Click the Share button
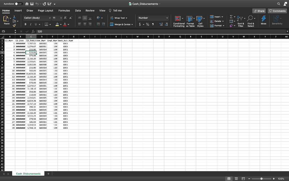289x181 pixels. 259,10
